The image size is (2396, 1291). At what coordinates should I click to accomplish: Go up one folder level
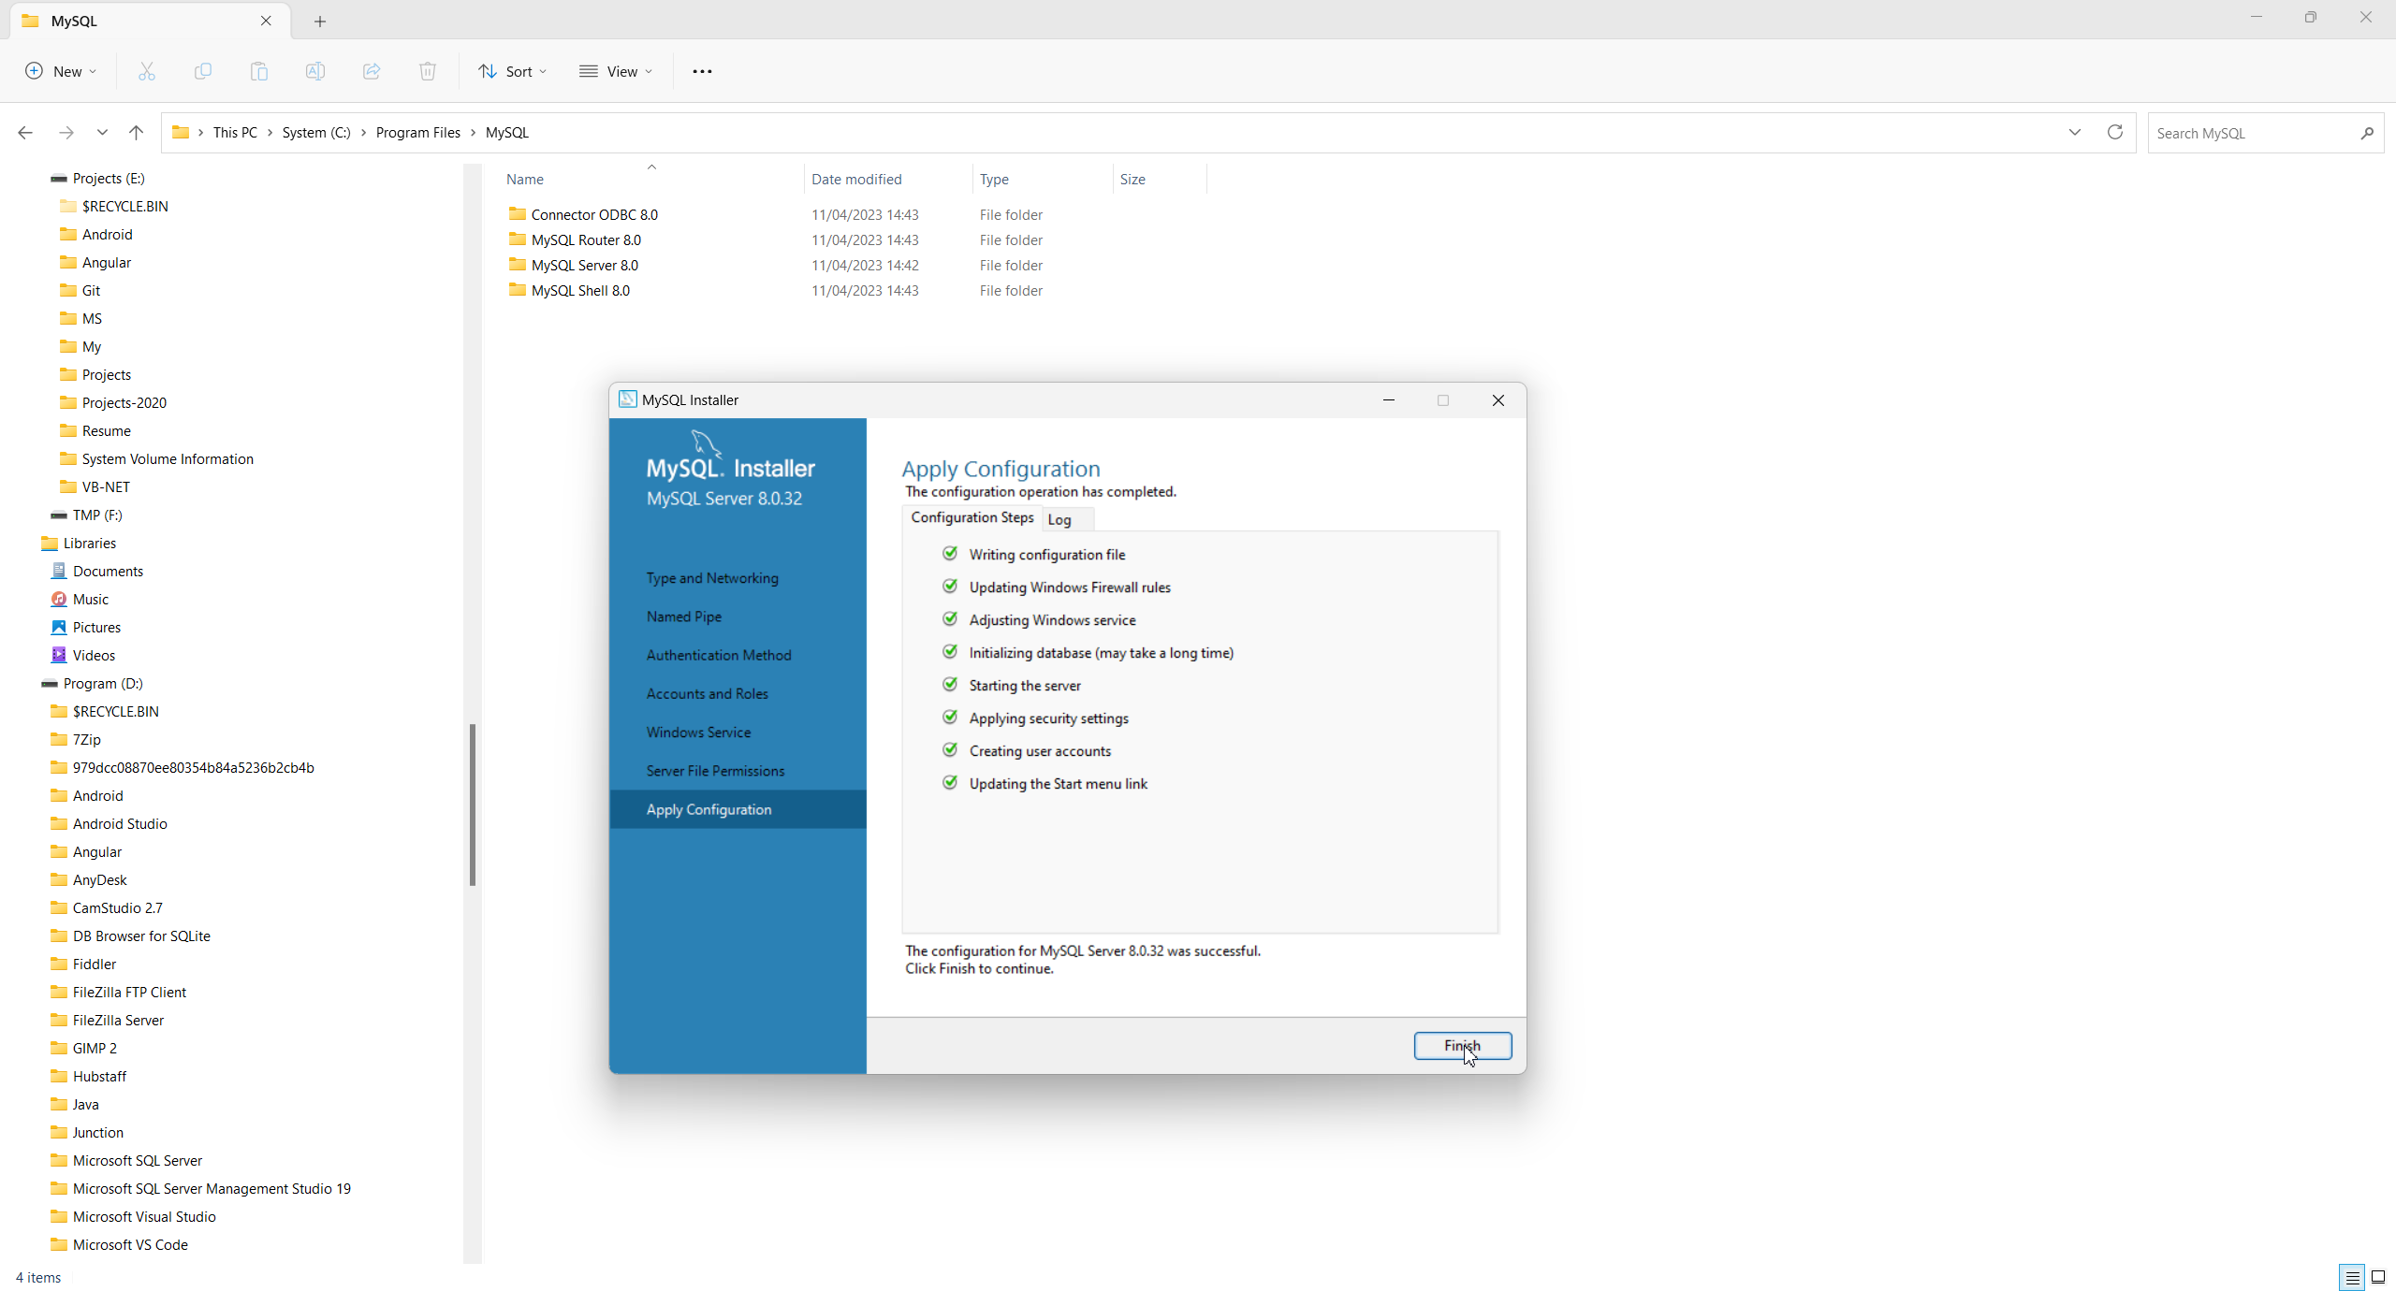pos(137,133)
